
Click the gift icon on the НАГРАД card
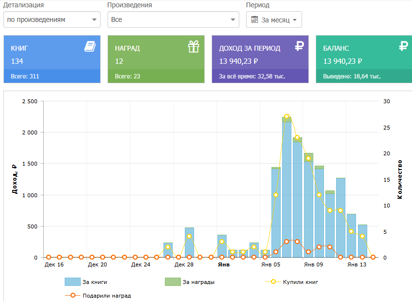[x=194, y=47]
